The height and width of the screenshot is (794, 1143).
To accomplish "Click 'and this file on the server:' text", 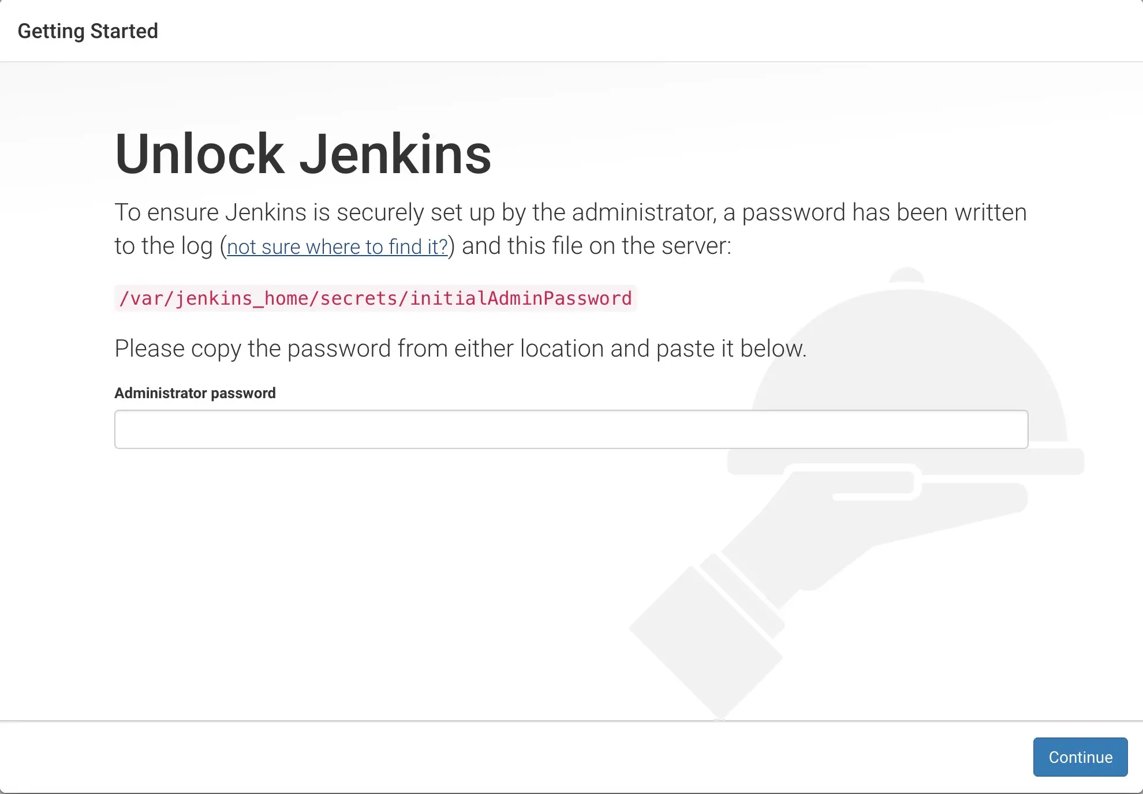I will (x=596, y=246).
